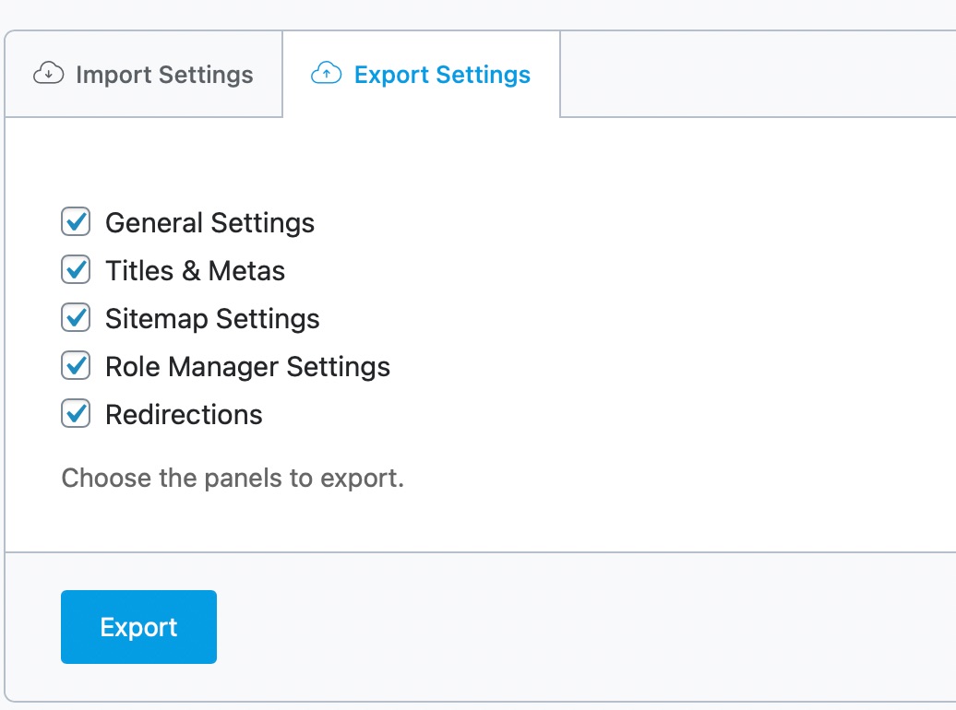Deselect the Redirections checkbox
Image resolution: width=956 pixels, height=710 pixels.
pos(75,413)
